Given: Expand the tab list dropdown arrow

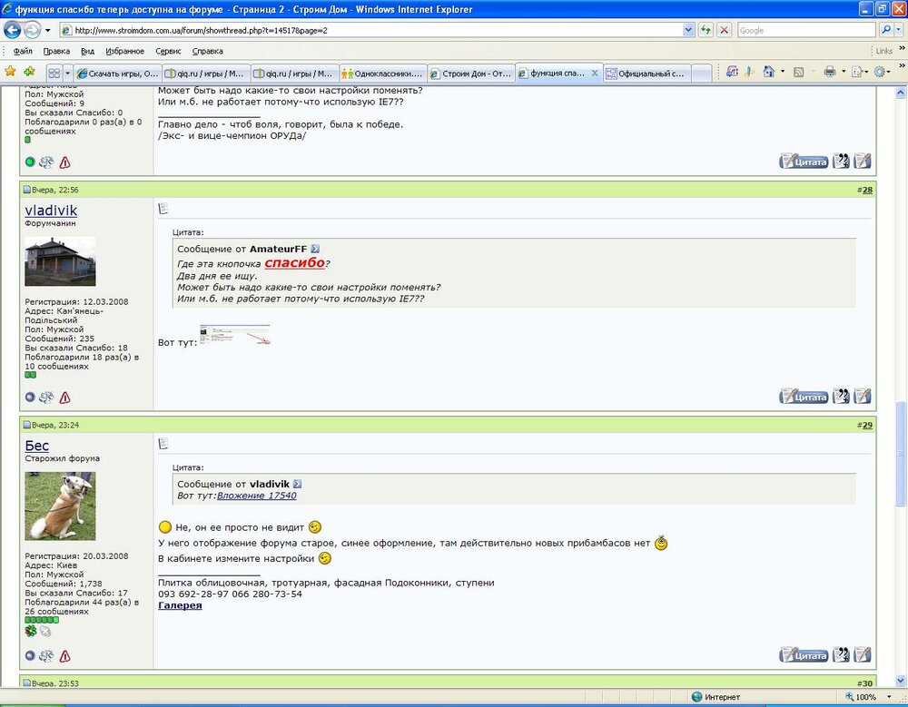Looking at the screenshot, I should tap(67, 73).
